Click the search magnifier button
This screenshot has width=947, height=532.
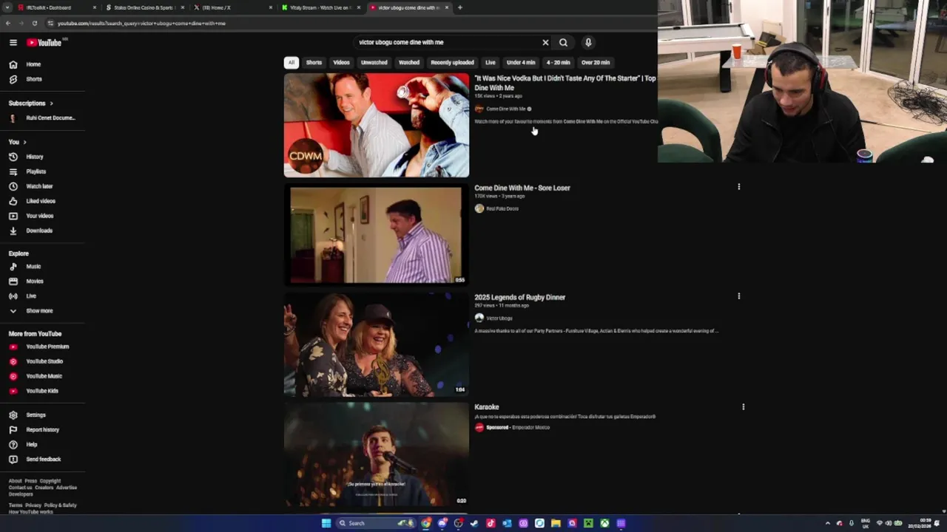point(563,43)
